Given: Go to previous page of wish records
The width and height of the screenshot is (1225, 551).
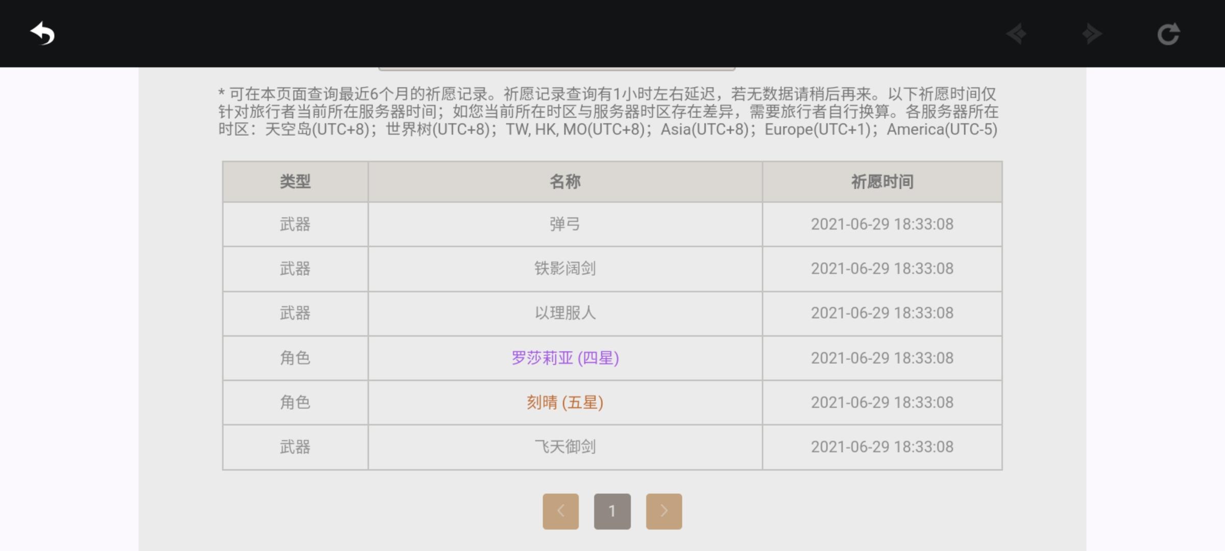Looking at the screenshot, I should click(x=560, y=511).
